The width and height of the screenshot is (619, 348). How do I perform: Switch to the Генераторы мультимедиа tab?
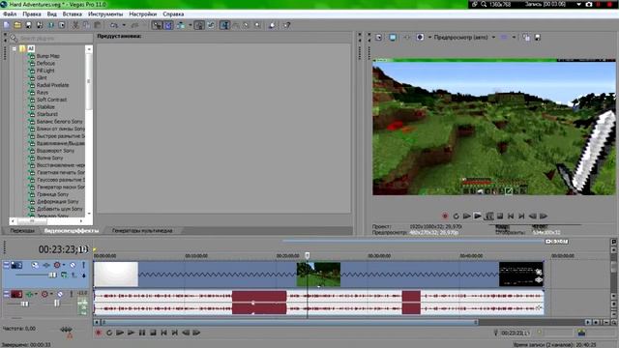click(x=142, y=230)
